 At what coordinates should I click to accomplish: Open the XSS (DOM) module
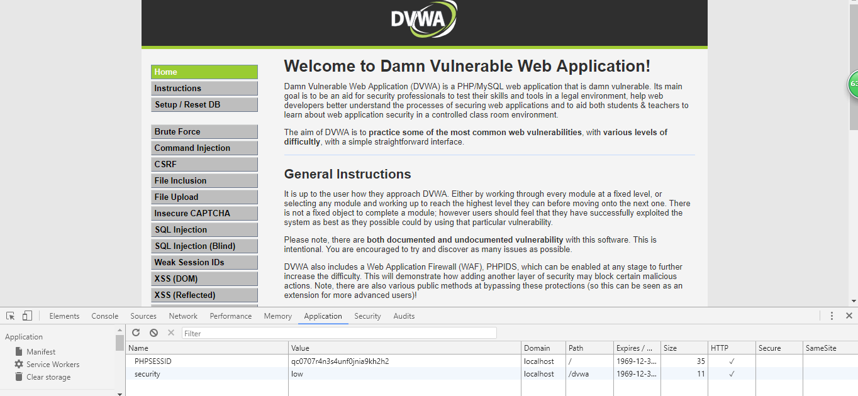pos(204,279)
